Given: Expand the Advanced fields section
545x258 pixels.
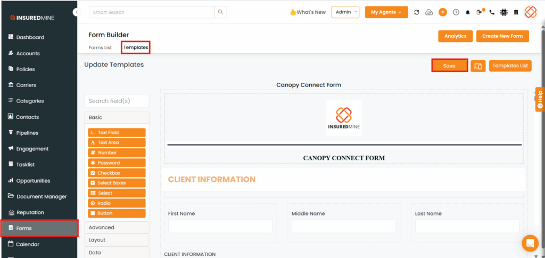Looking at the screenshot, I should click(x=117, y=228).
